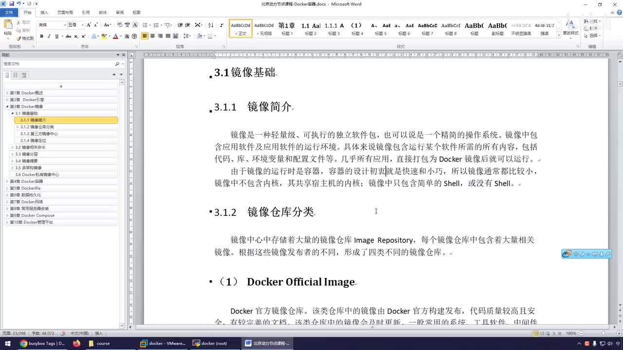This screenshot has width=623, height=350.
Task: Select the Format Painter (格式刷) tool
Action: coord(25,38)
